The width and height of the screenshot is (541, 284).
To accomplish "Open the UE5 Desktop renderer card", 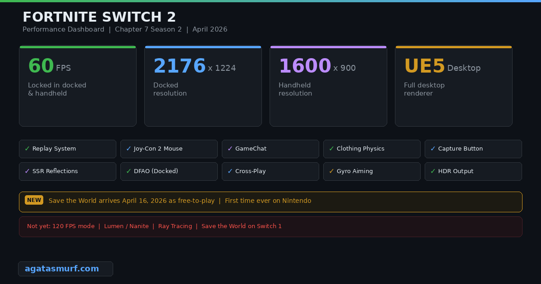I will pyautogui.click(x=454, y=86).
